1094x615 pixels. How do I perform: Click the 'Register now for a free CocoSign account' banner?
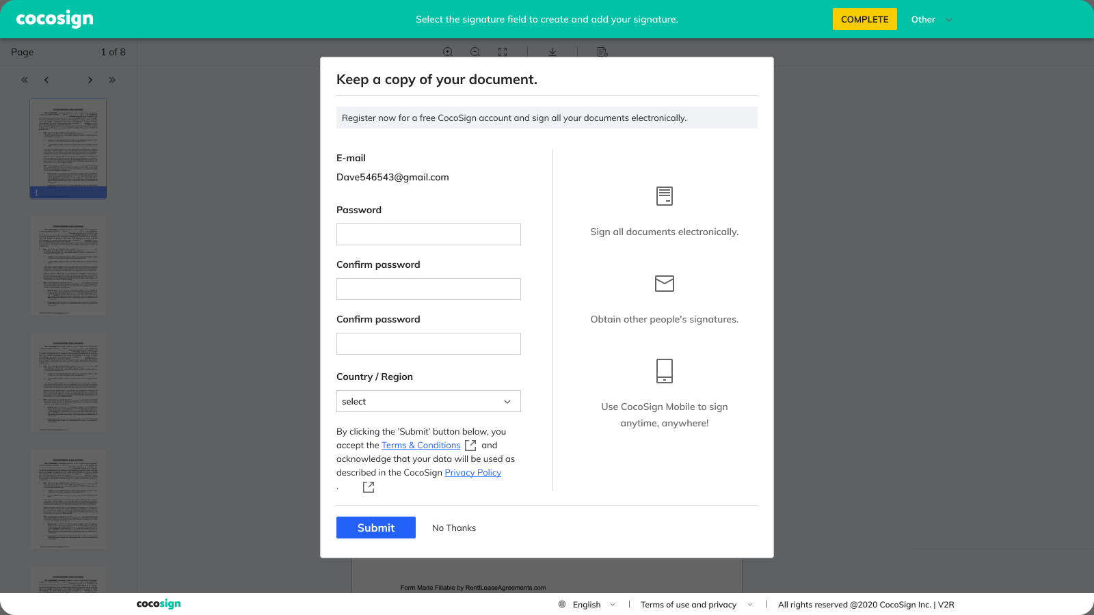coord(547,118)
